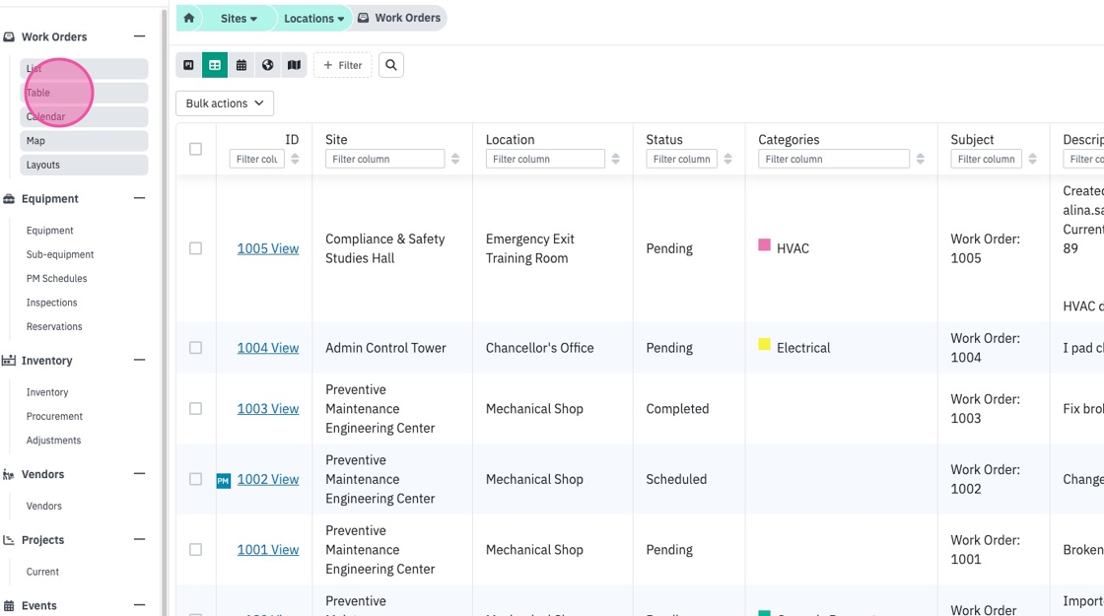
Task: Sort by the Status column arrows
Action: [728, 159]
